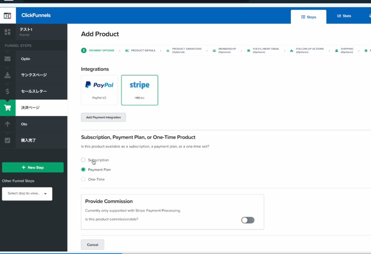This screenshot has width=371, height=254.
Task: Click the Other Funnel Steps label
Action: (x=18, y=181)
